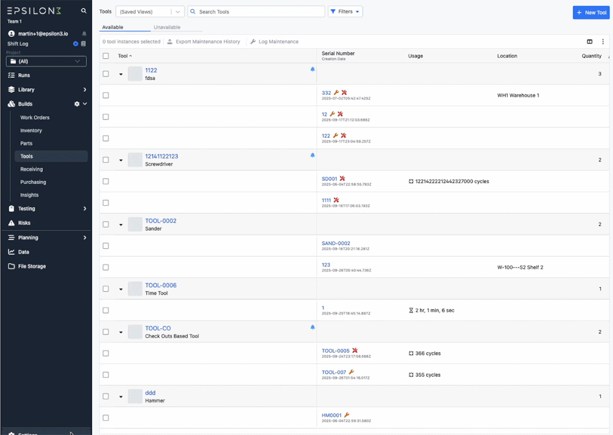The height and width of the screenshot is (435, 613).
Task: Open the Project (All) selector
Action: click(x=46, y=61)
